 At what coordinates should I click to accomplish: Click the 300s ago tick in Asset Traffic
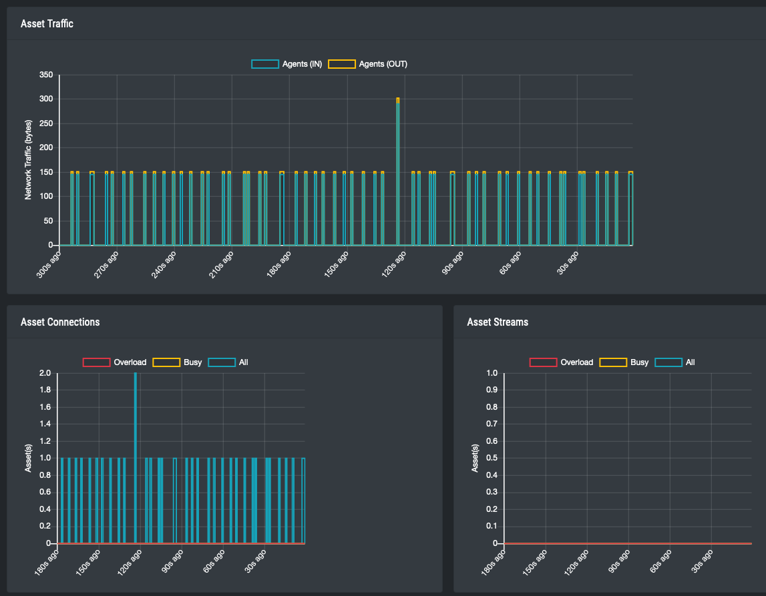coord(49,266)
